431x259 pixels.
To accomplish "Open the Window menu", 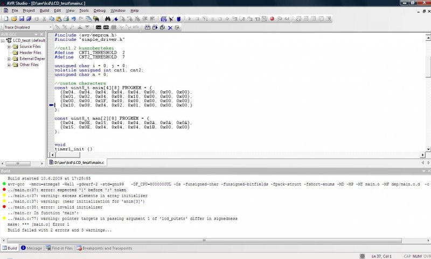I will [x=118, y=10].
